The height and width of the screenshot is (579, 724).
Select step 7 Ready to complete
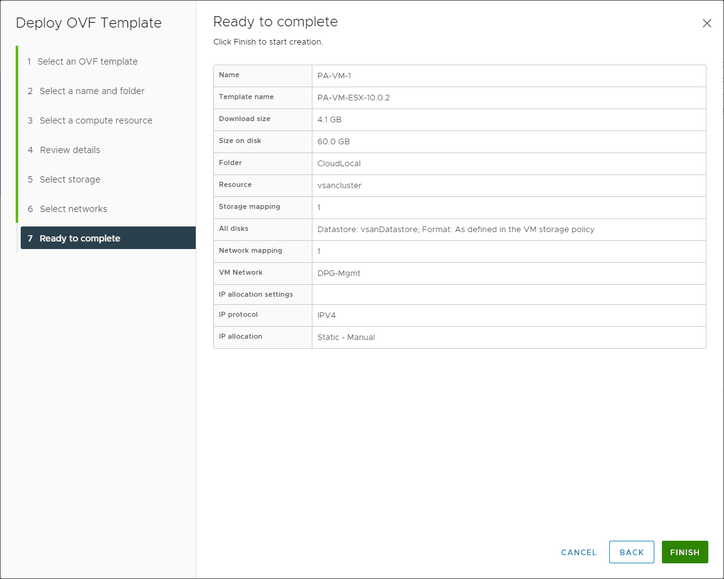pos(80,238)
